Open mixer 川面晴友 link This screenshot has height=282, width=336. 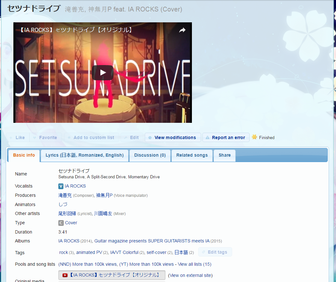pyautogui.click(x=103, y=214)
